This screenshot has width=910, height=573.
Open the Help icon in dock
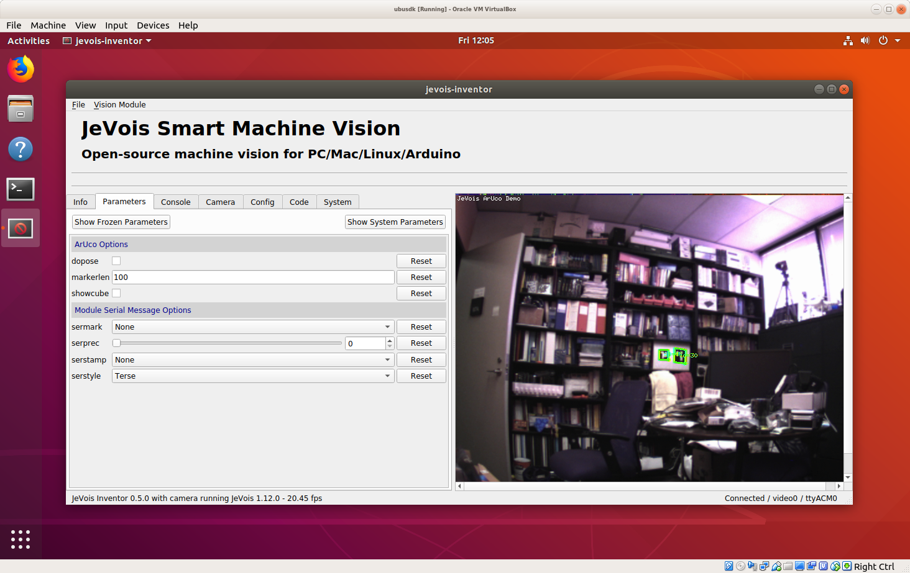pyautogui.click(x=21, y=149)
